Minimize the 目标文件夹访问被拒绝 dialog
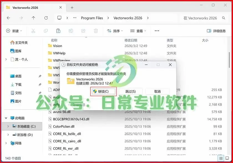 146,65
